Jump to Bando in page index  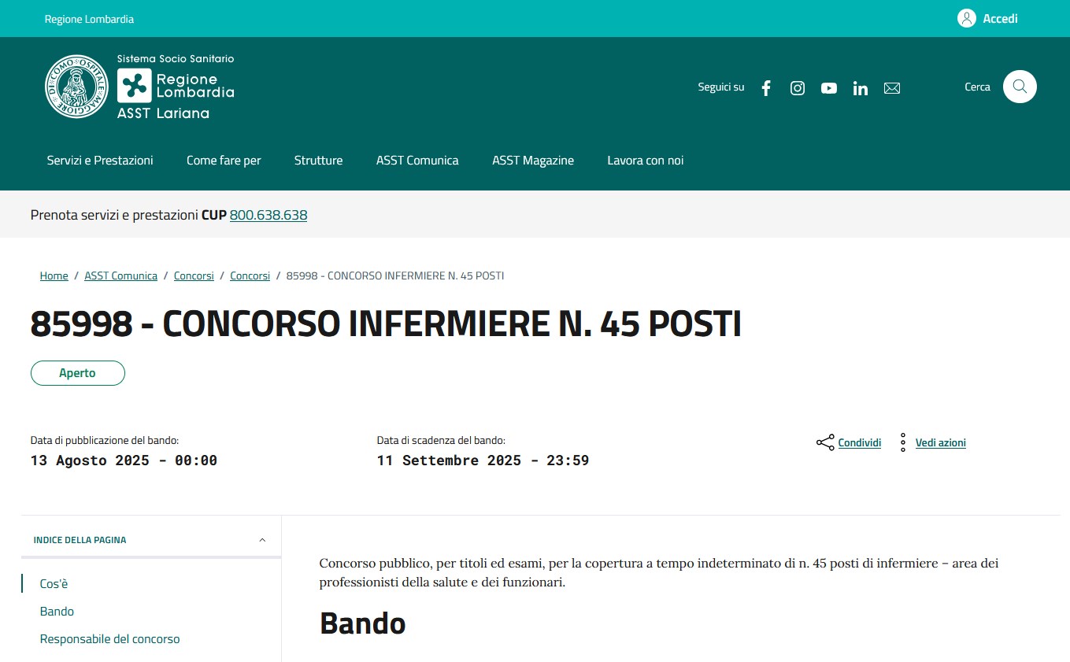(x=57, y=612)
